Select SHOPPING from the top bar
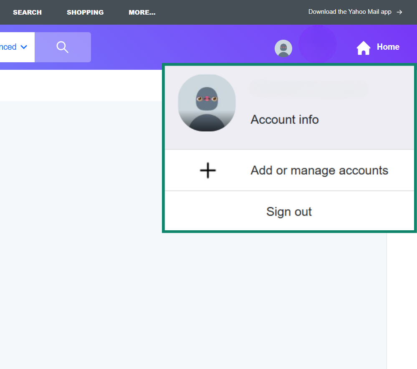This screenshot has height=369, width=417. point(85,12)
